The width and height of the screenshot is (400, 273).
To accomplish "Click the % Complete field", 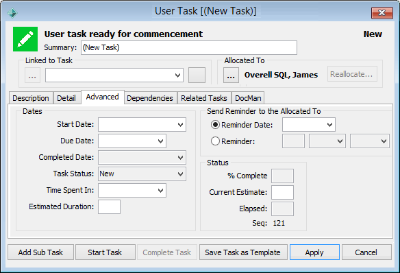I will [x=282, y=176].
